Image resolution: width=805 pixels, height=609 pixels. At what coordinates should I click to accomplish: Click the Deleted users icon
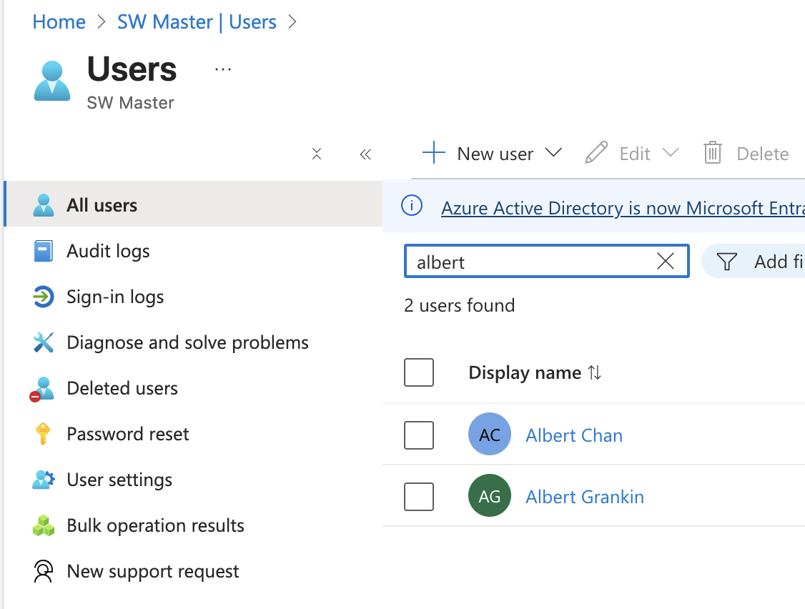point(42,389)
